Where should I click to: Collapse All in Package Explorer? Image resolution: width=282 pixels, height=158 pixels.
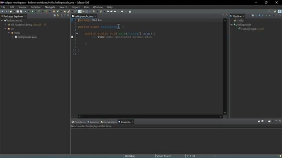(x=55, y=16)
